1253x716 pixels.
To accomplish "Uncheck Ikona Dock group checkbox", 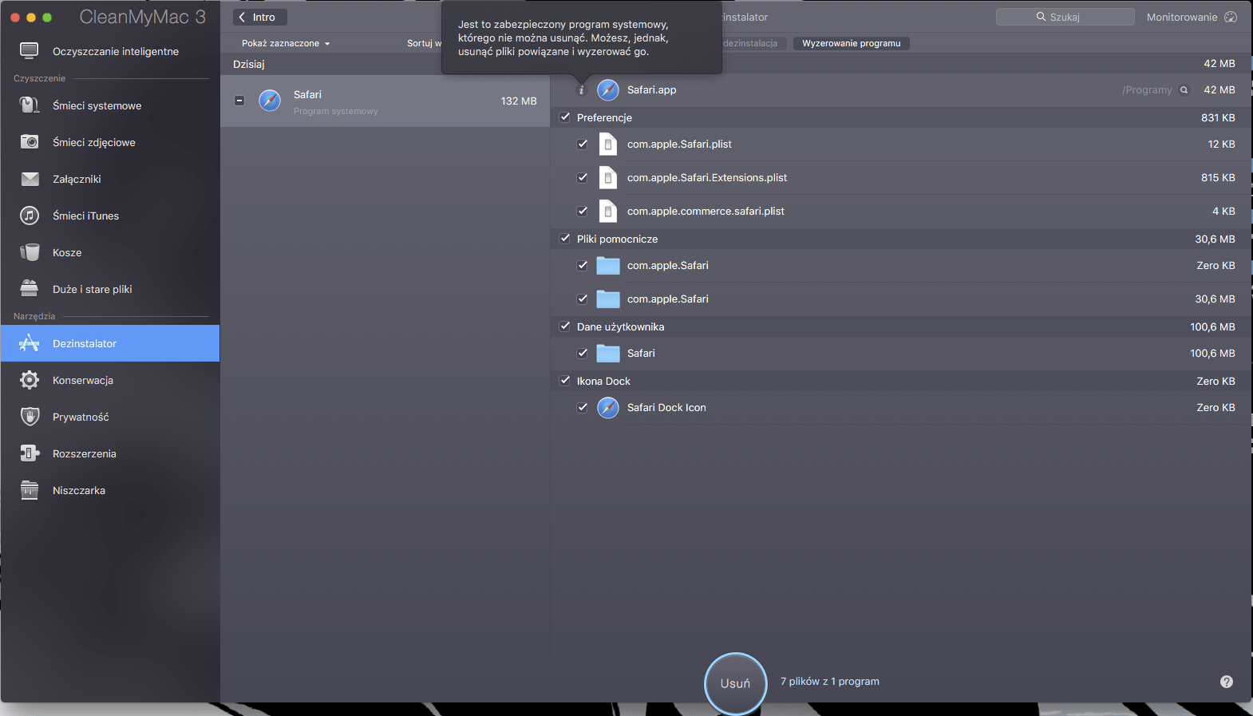I will point(565,381).
